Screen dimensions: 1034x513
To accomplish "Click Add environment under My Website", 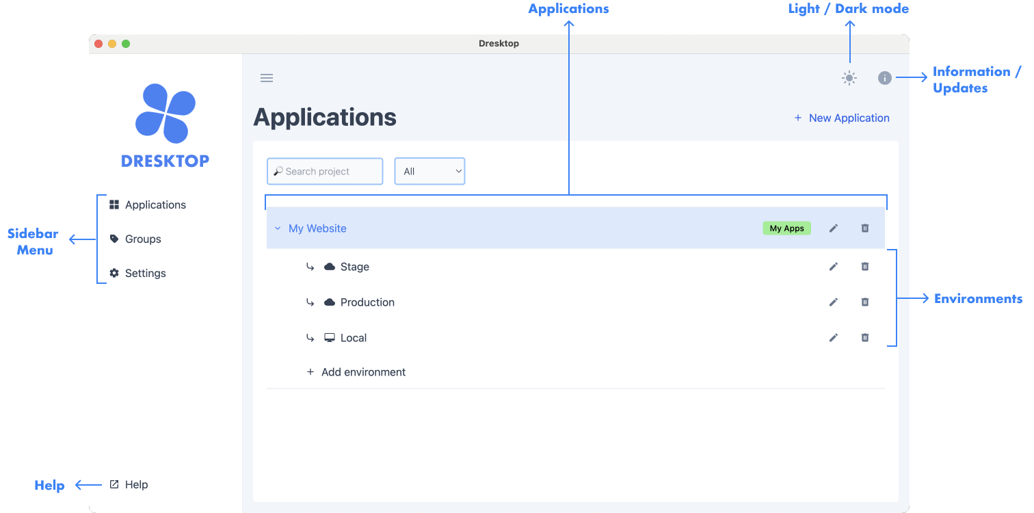I will 356,371.
